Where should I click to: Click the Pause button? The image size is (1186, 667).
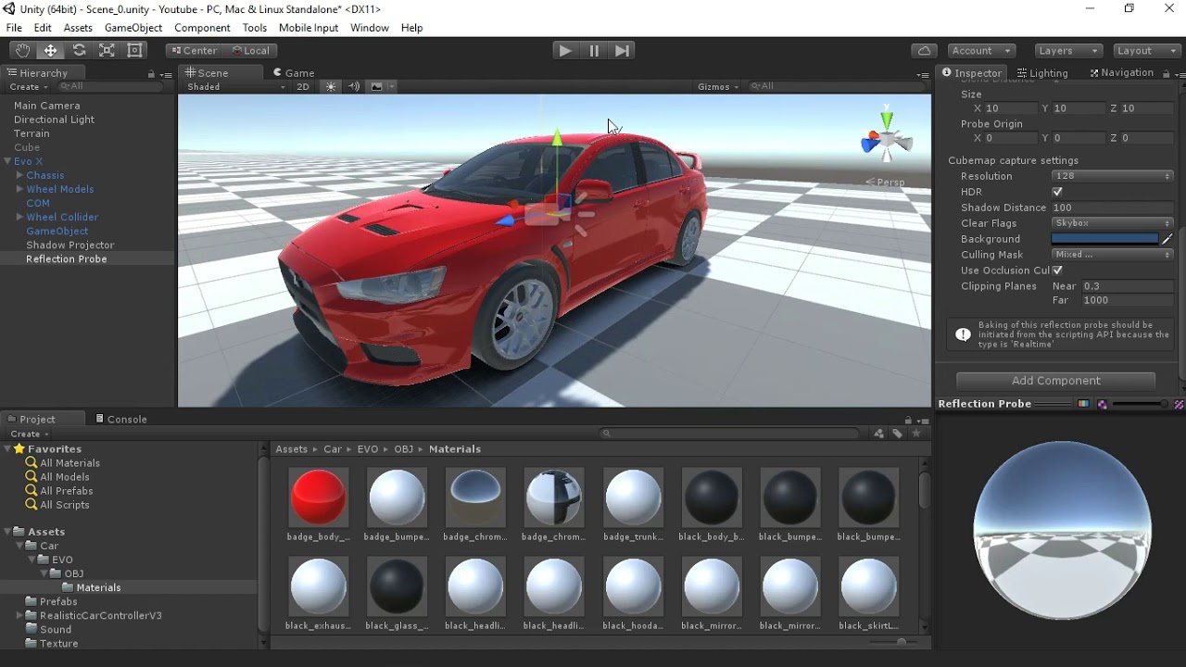click(594, 51)
